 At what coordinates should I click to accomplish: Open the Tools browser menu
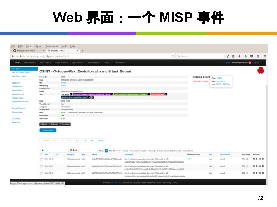(64, 46)
